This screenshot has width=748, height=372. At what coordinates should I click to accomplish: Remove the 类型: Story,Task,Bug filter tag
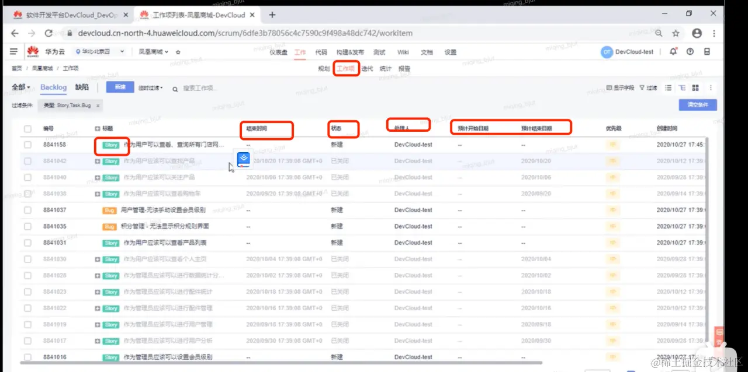98,106
